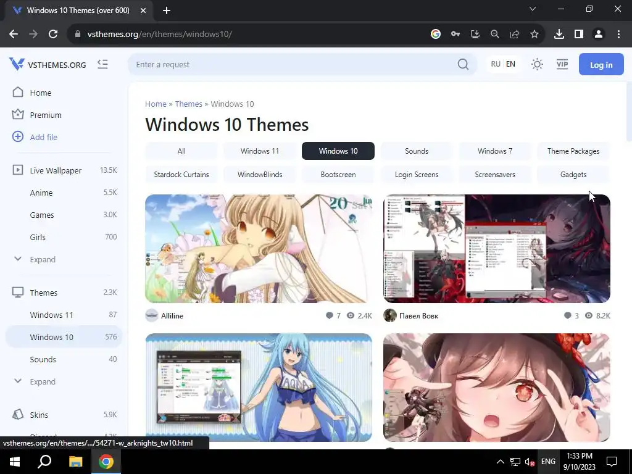Click the share page icon
The image size is (632, 474).
(x=514, y=35)
